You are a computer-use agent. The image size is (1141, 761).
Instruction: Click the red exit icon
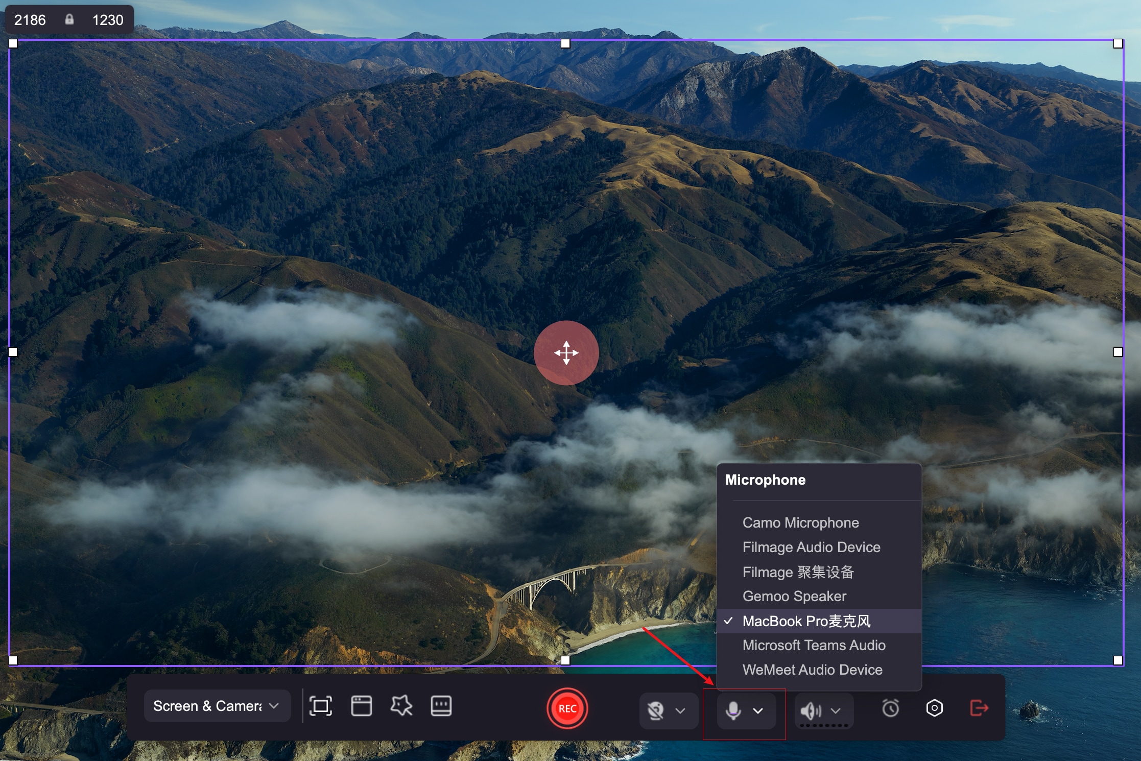979,708
